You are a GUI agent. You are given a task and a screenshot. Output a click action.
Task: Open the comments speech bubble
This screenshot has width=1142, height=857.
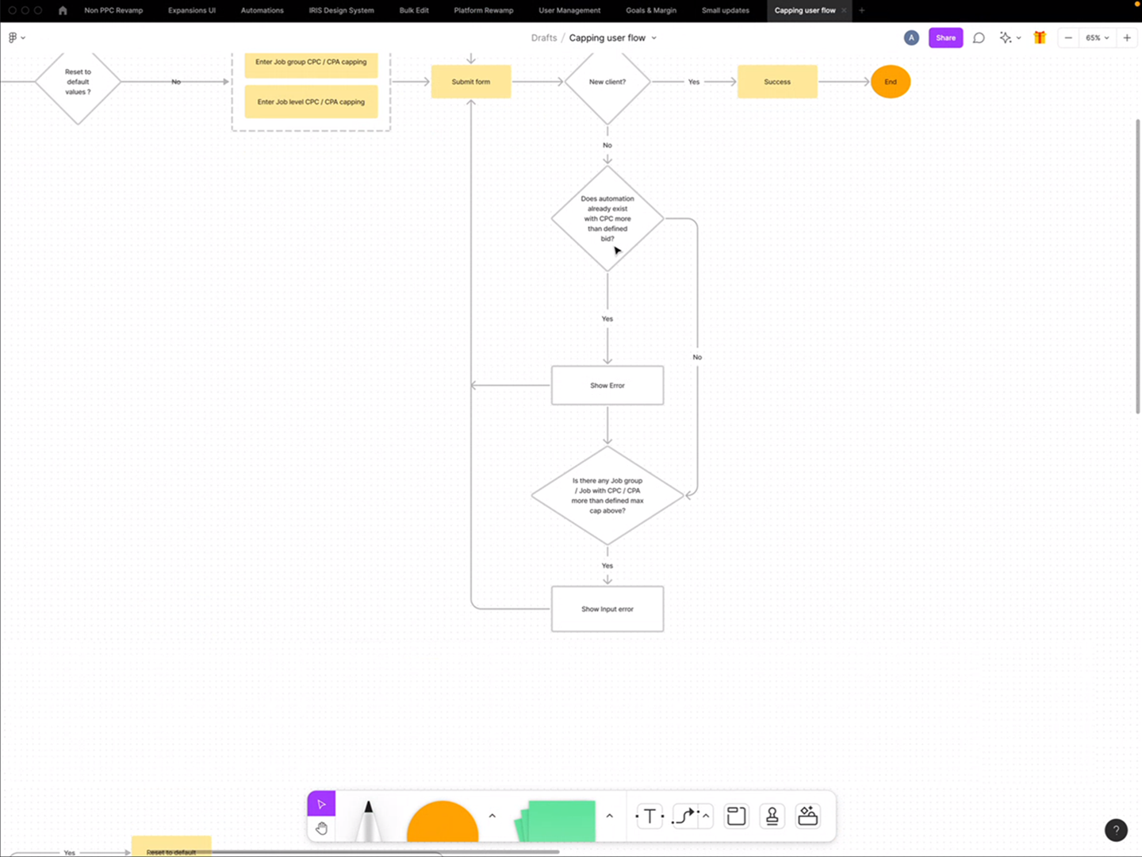click(979, 38)
